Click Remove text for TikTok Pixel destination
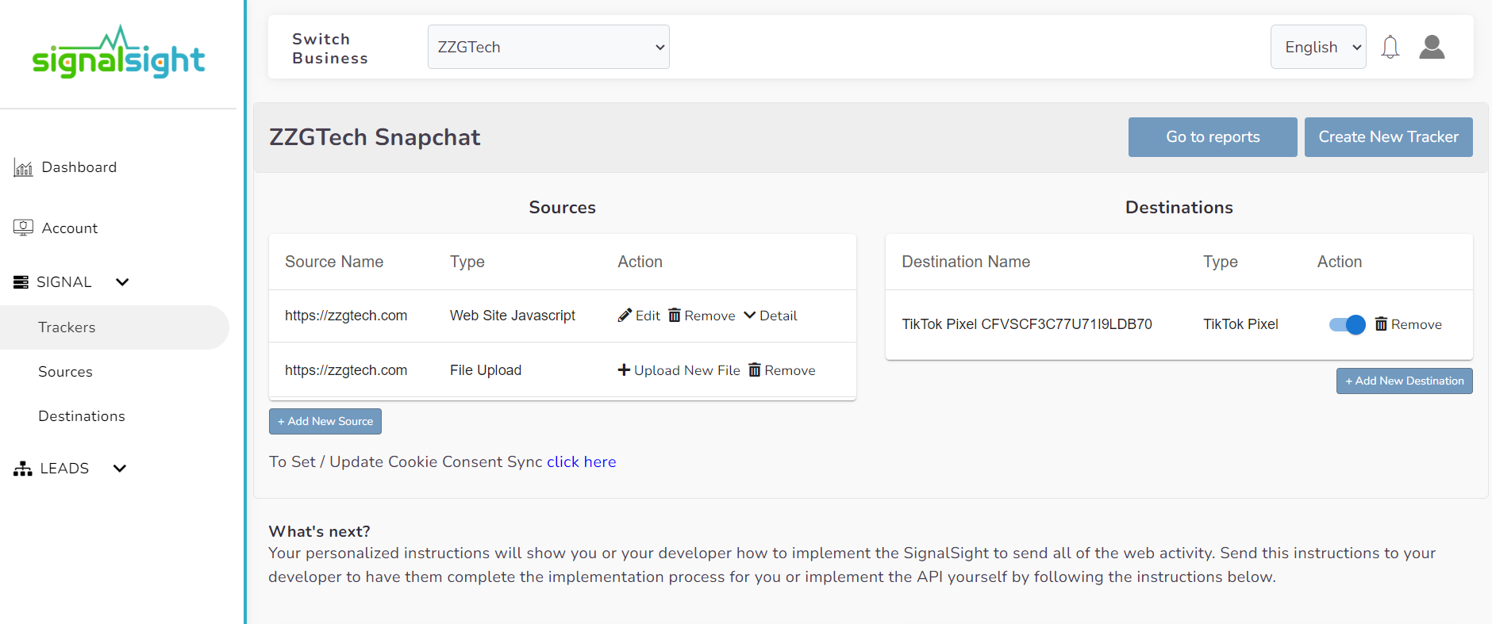The image size is (1492, 624). point(1416,324)
